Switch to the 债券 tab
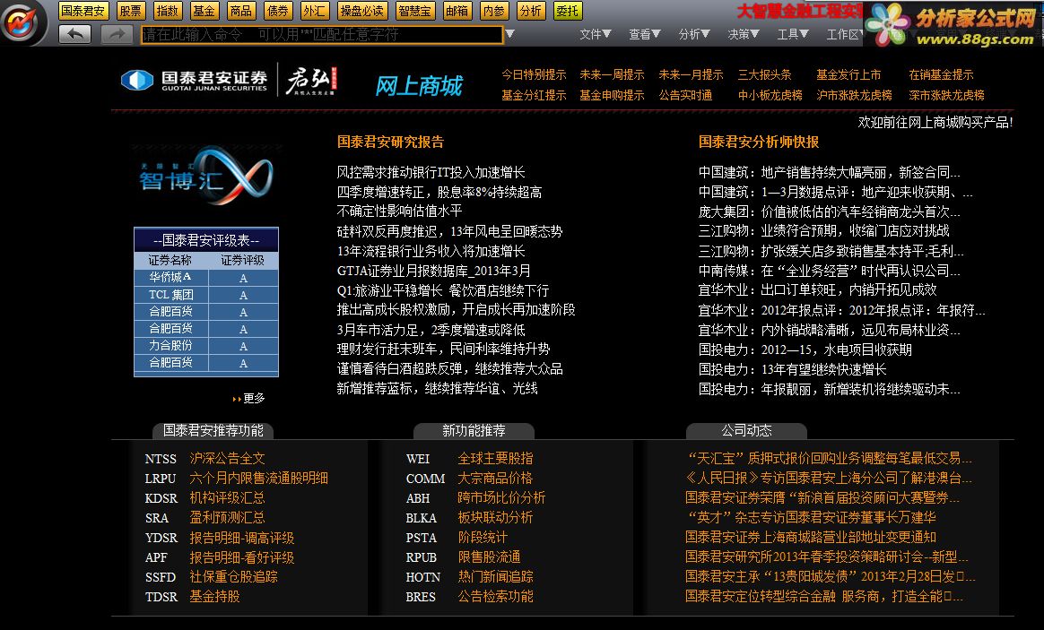 point(278,11)
